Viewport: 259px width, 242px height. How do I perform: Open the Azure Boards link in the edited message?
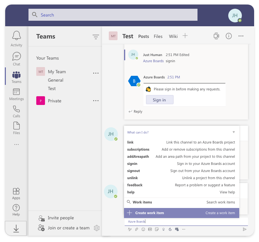(x=153, y=61)
